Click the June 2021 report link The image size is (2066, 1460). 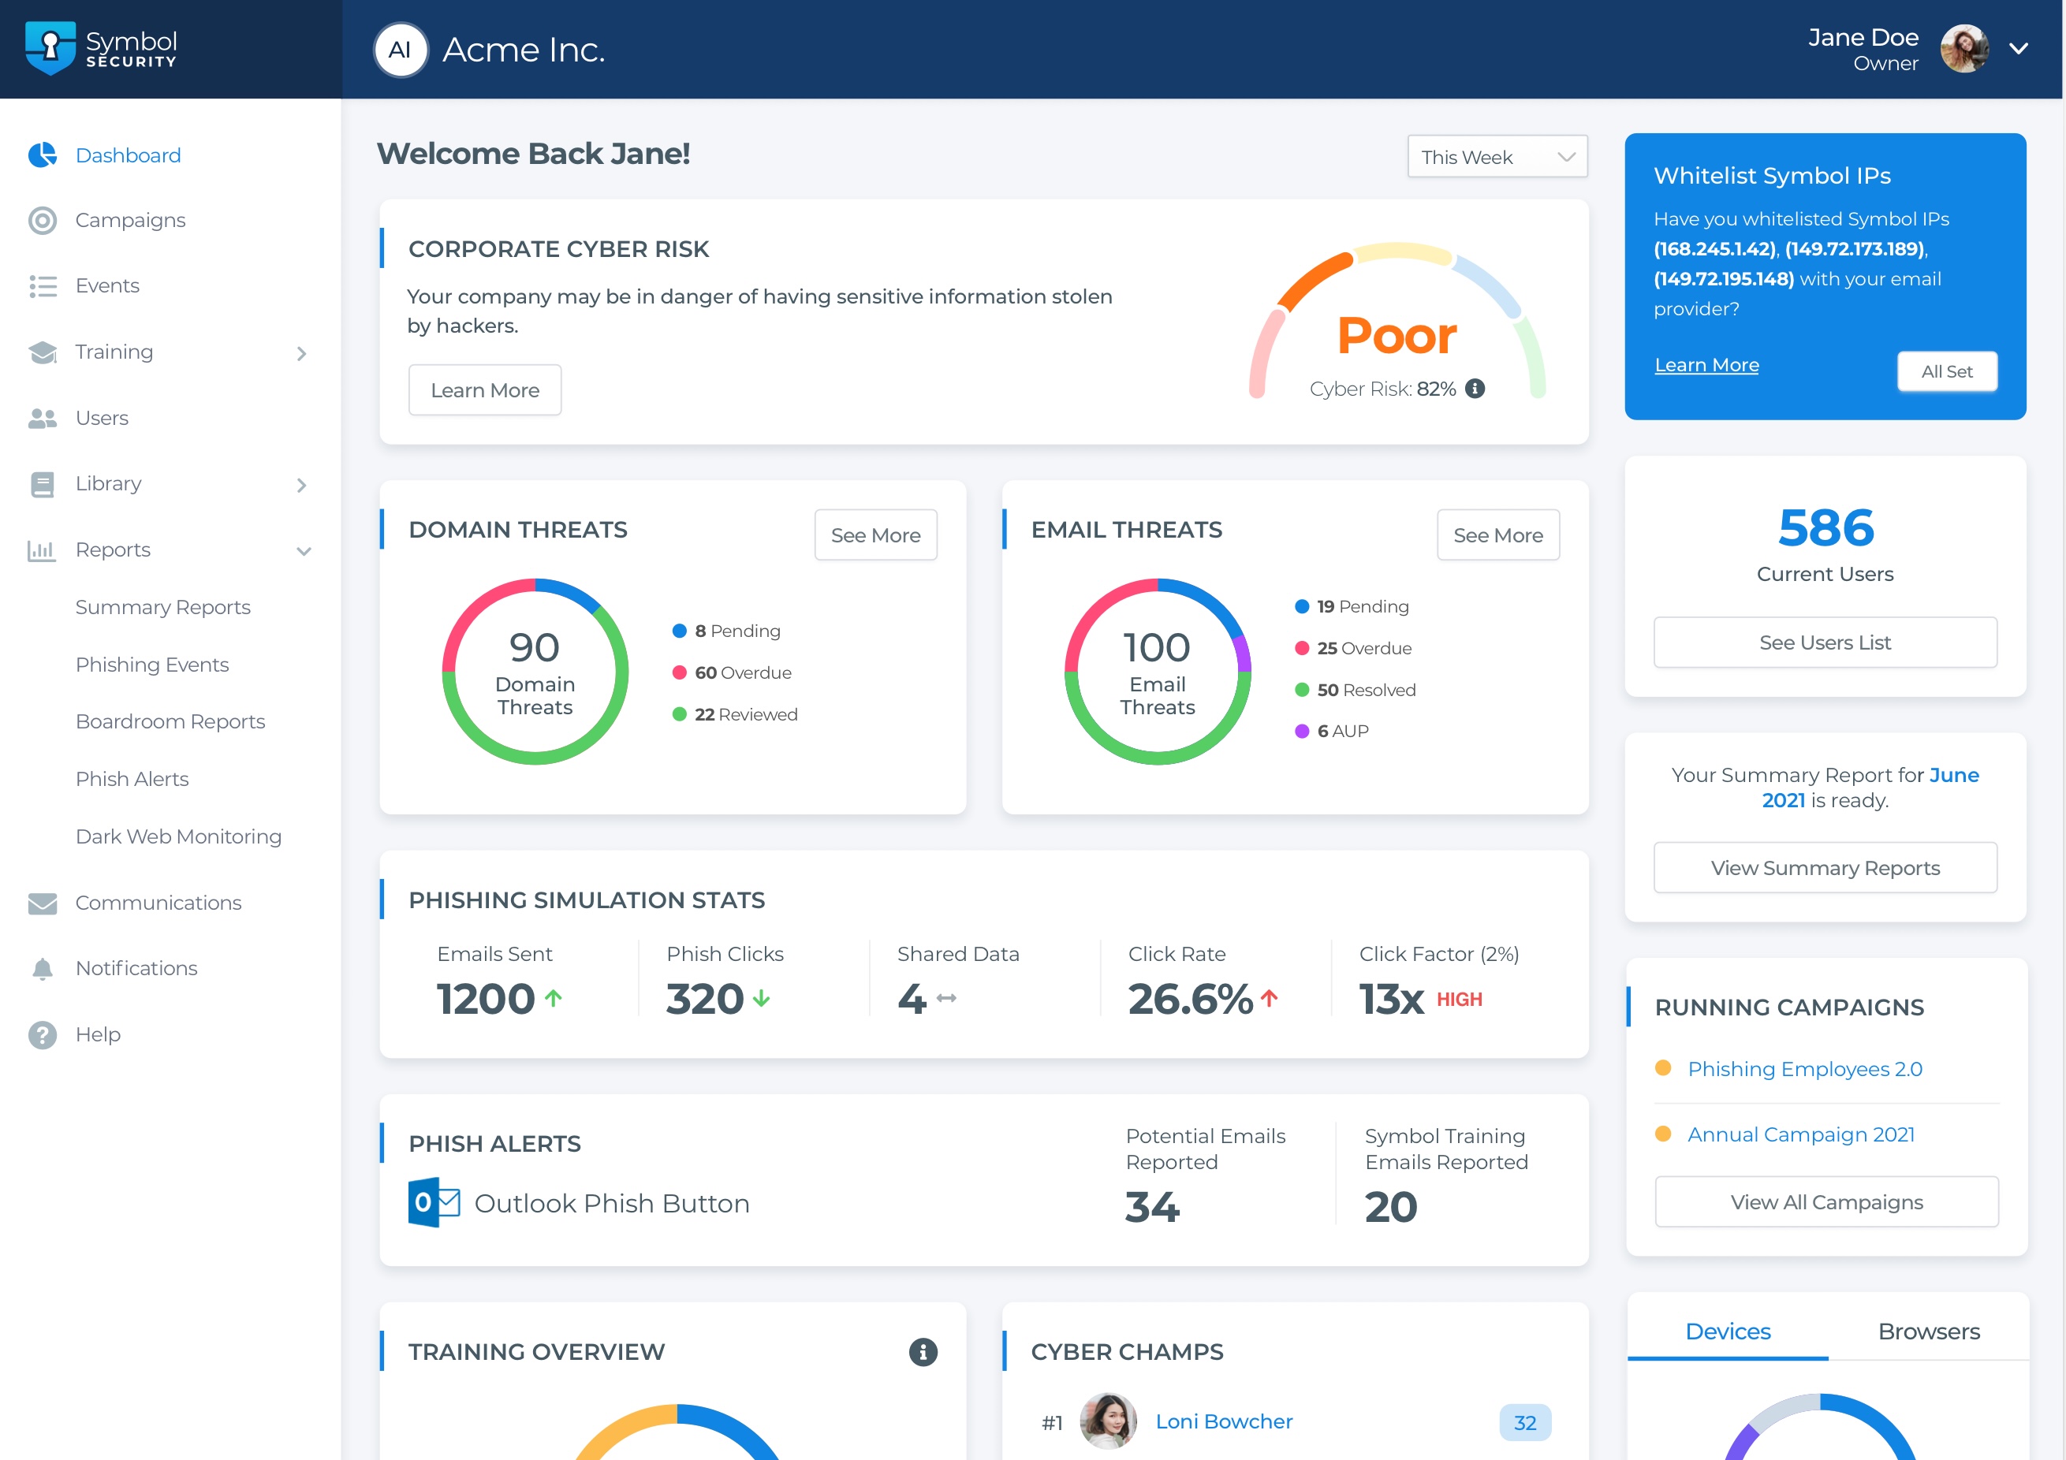click(1870, 787)
